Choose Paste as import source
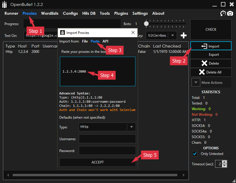 click(x=95, y=41)
